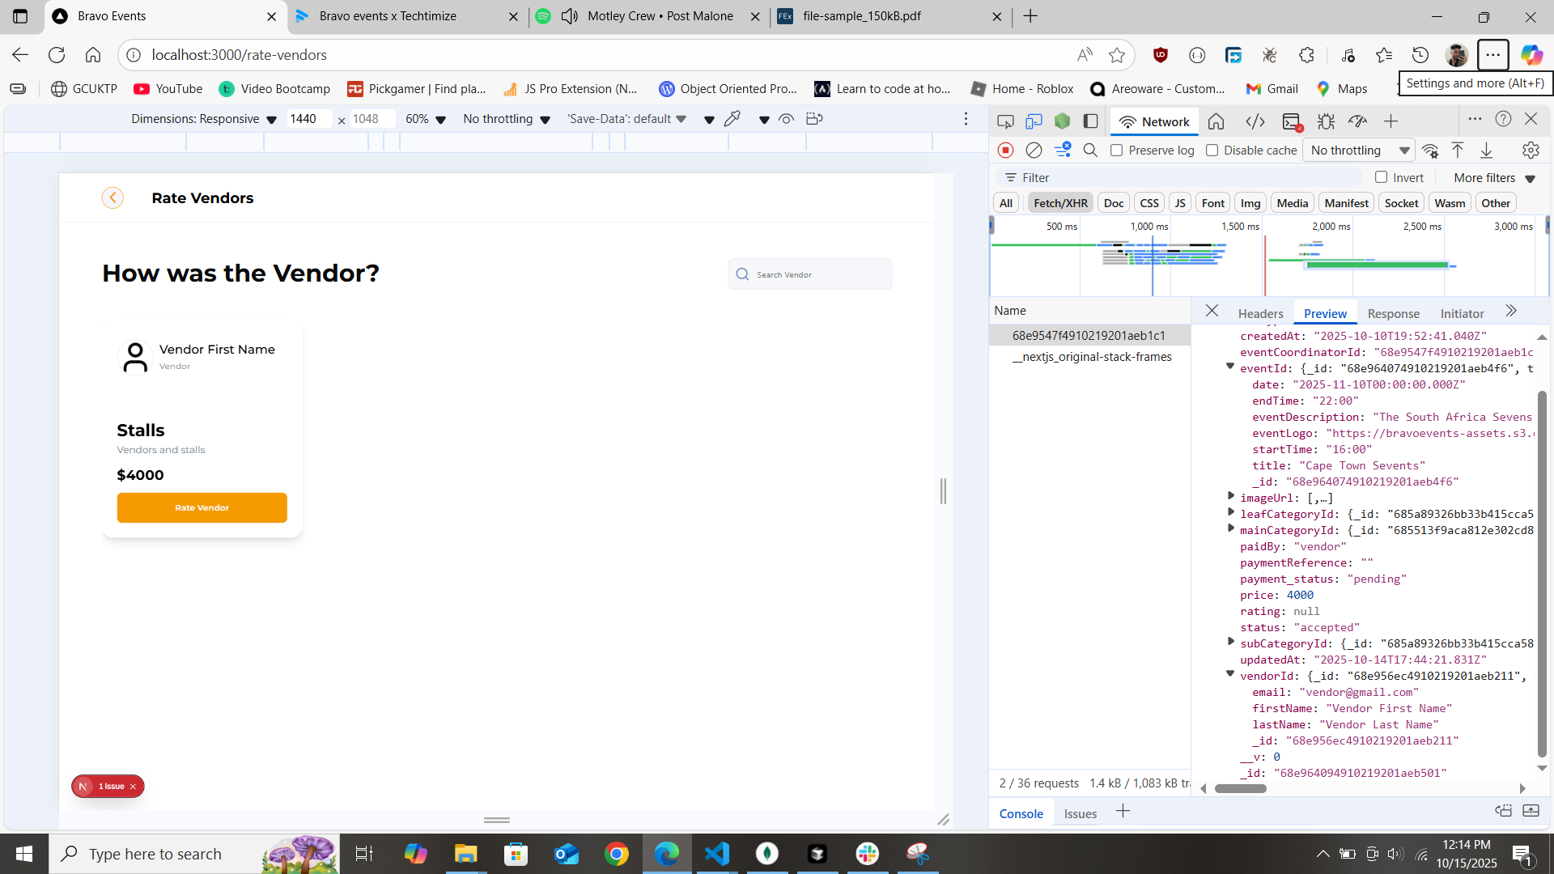Click the record network log icon
1554x874 pixels.
1005,151
